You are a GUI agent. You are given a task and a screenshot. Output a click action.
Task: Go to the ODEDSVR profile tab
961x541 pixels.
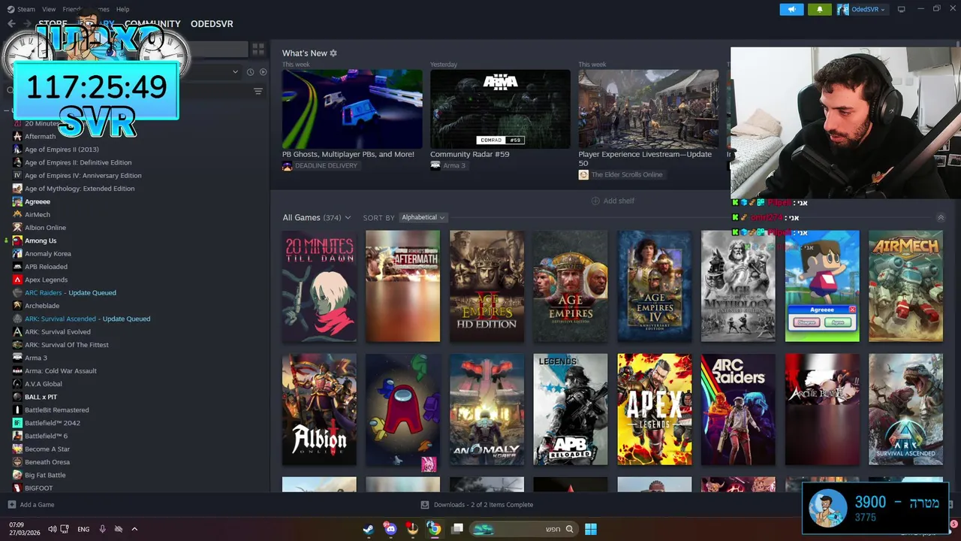pos(212,24)
